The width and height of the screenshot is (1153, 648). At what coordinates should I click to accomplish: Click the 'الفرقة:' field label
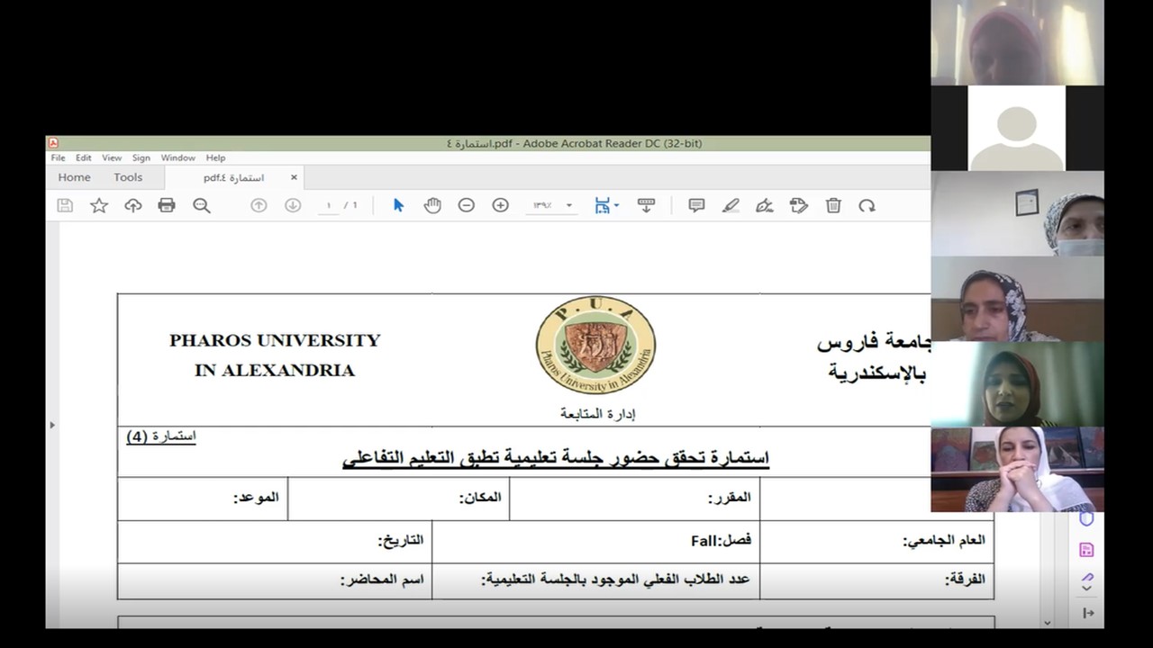coord(964,580)
